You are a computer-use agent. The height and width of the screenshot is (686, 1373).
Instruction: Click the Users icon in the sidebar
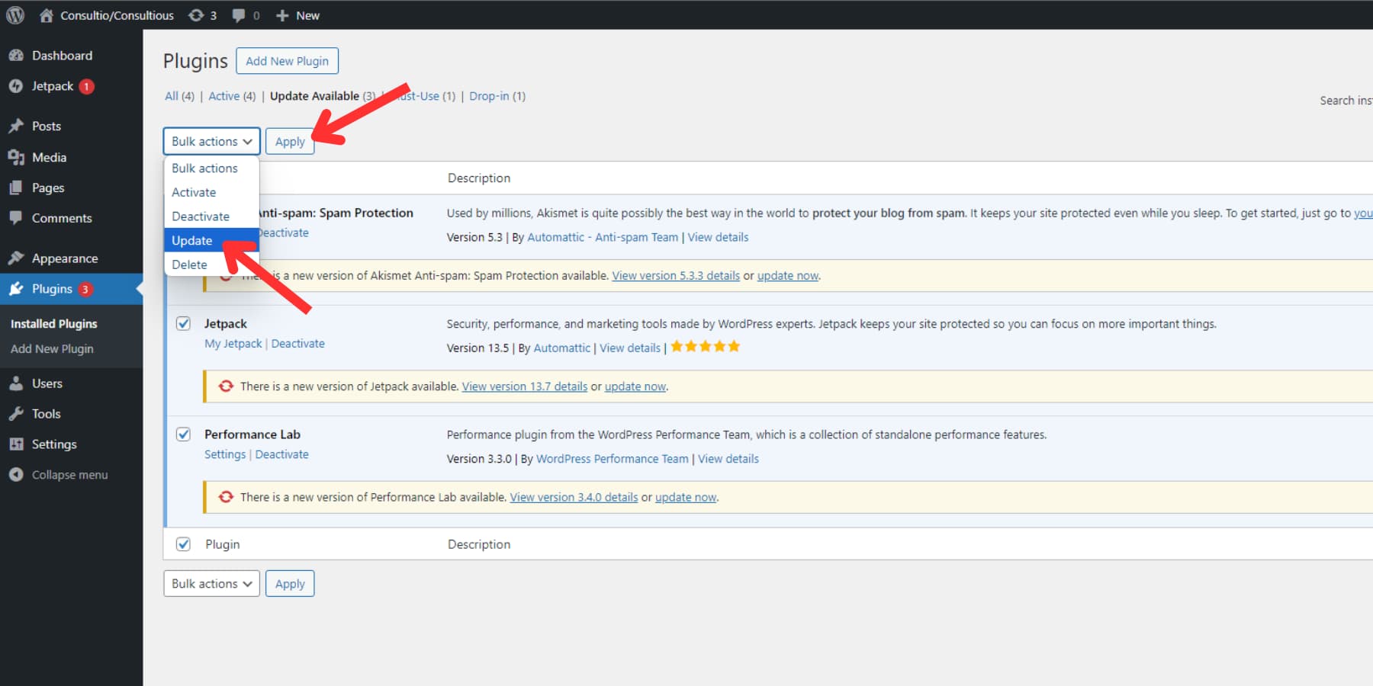pos(17,383)
